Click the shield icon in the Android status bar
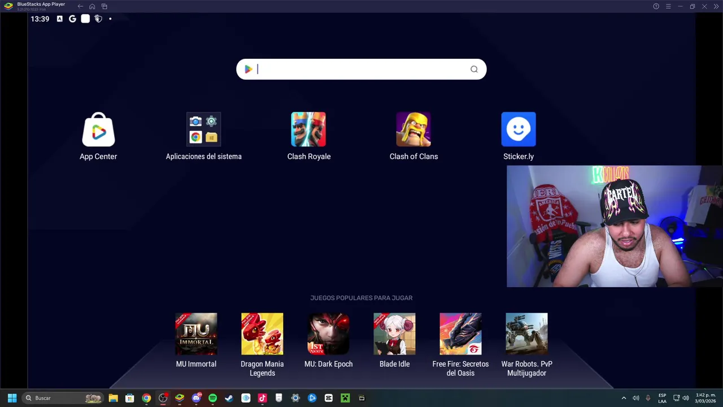The width and height of the screenshot is (723, 407). (98, 19)
